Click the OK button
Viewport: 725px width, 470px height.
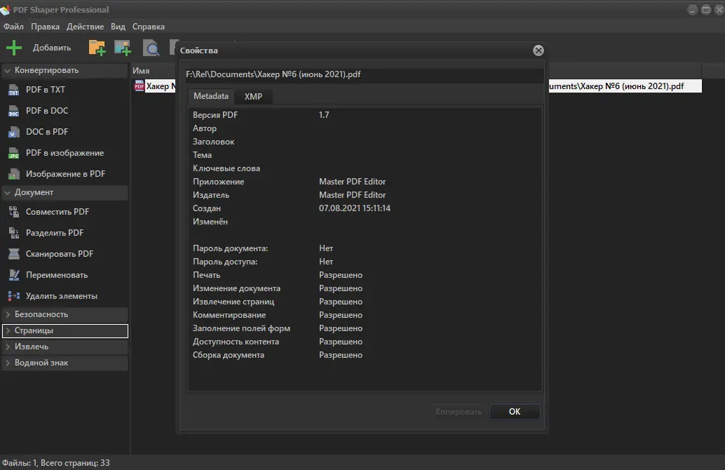[x=515, y=412]
